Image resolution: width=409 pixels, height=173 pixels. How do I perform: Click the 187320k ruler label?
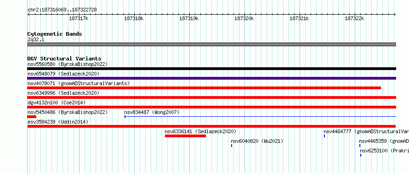tap(244, 19)
